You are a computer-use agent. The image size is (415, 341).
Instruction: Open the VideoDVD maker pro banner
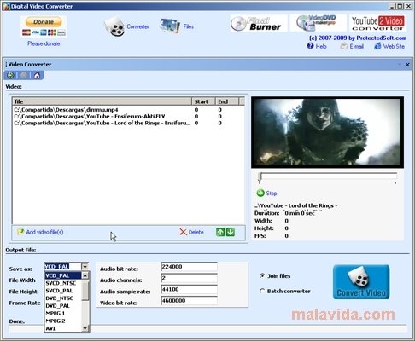click(x=318, y=23)
